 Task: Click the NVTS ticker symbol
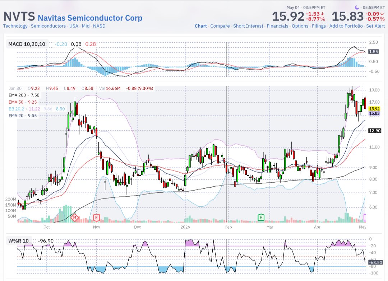click(19, 17)
